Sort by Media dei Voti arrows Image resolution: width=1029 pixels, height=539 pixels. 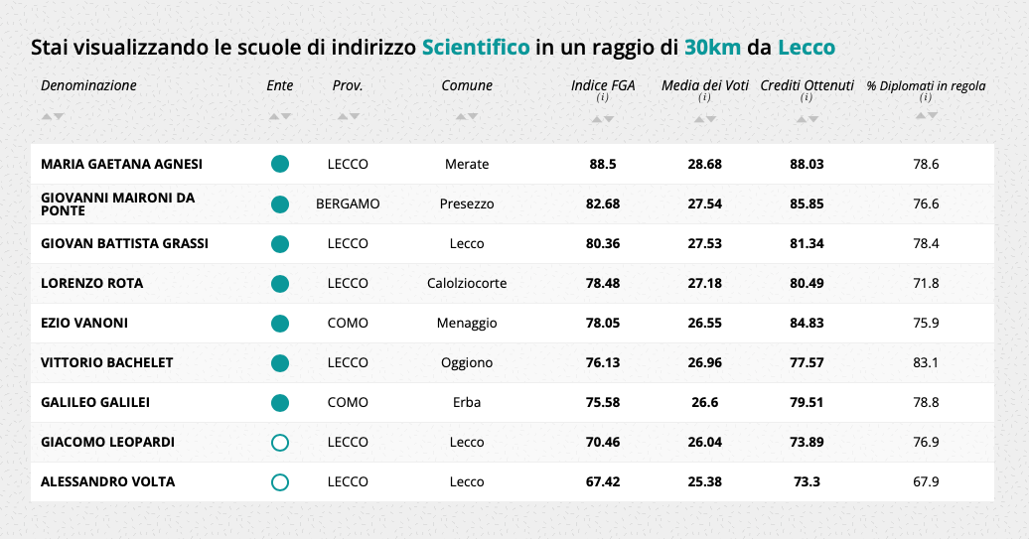click(x=704, y=119)
